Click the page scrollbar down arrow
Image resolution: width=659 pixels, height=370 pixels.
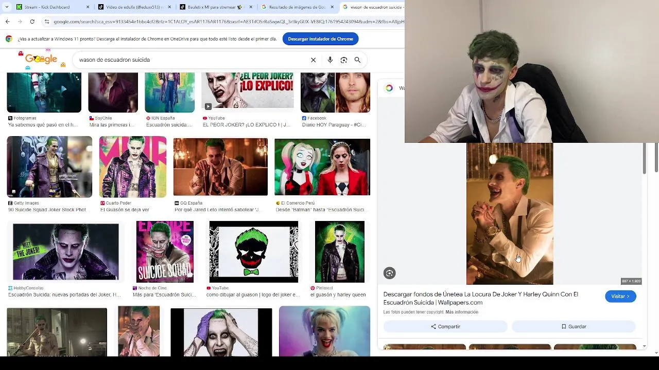tap(656, 353)
